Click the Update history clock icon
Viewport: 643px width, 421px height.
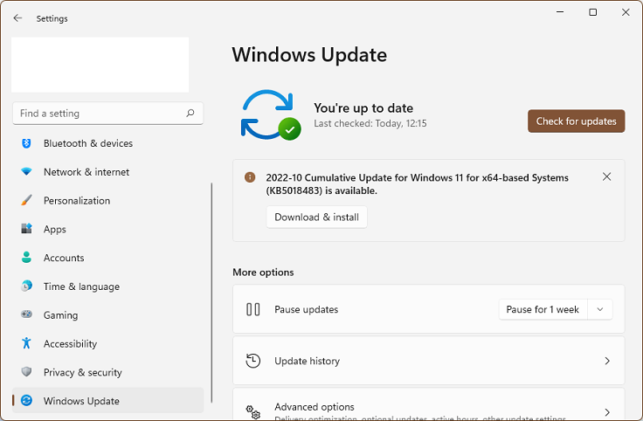253,361
